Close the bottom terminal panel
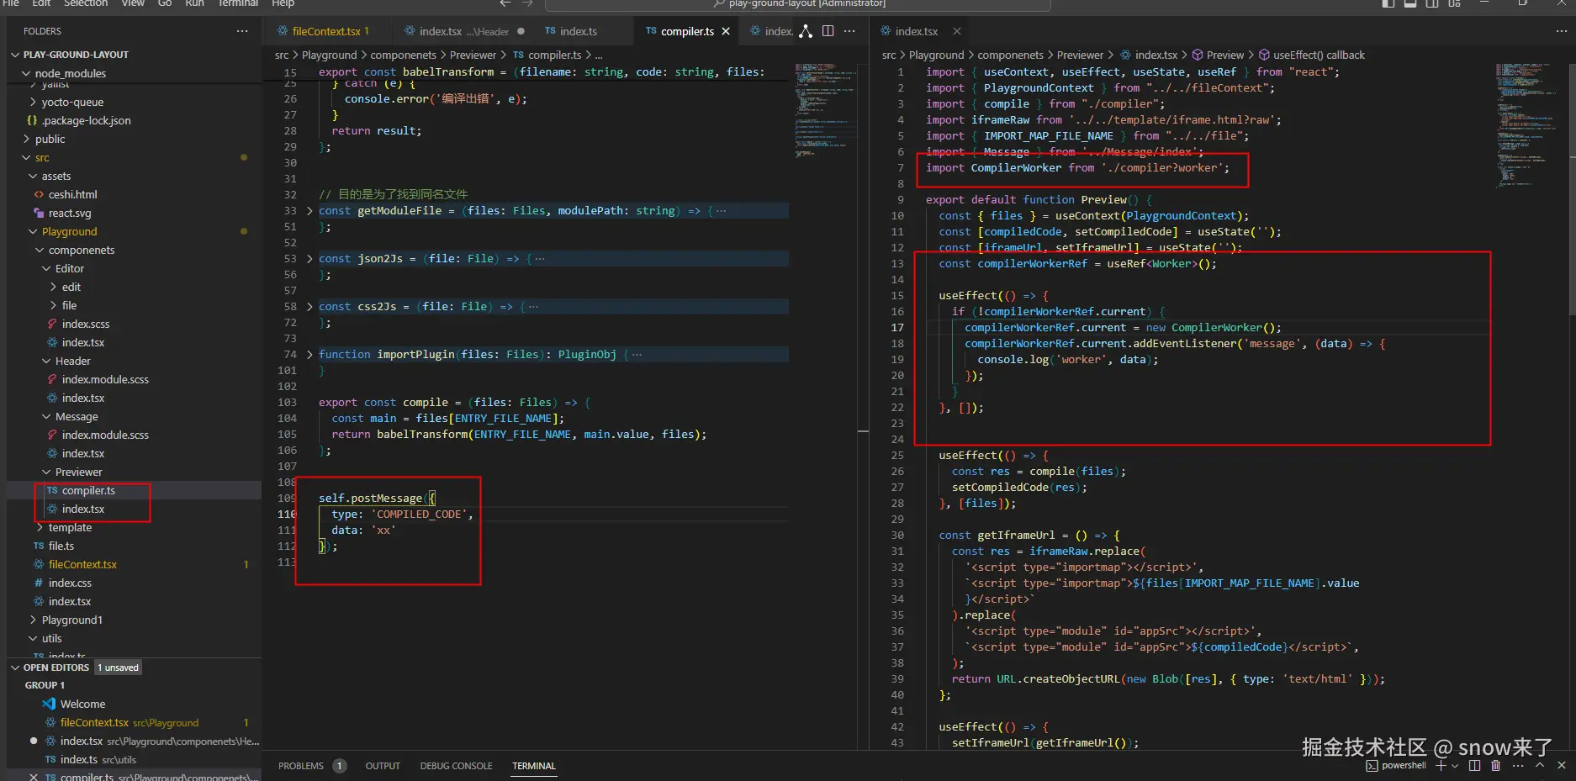 click(x=1562, y=766)
